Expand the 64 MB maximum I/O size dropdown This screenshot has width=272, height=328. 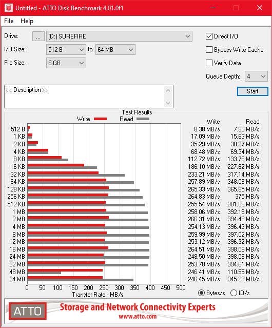115,50
